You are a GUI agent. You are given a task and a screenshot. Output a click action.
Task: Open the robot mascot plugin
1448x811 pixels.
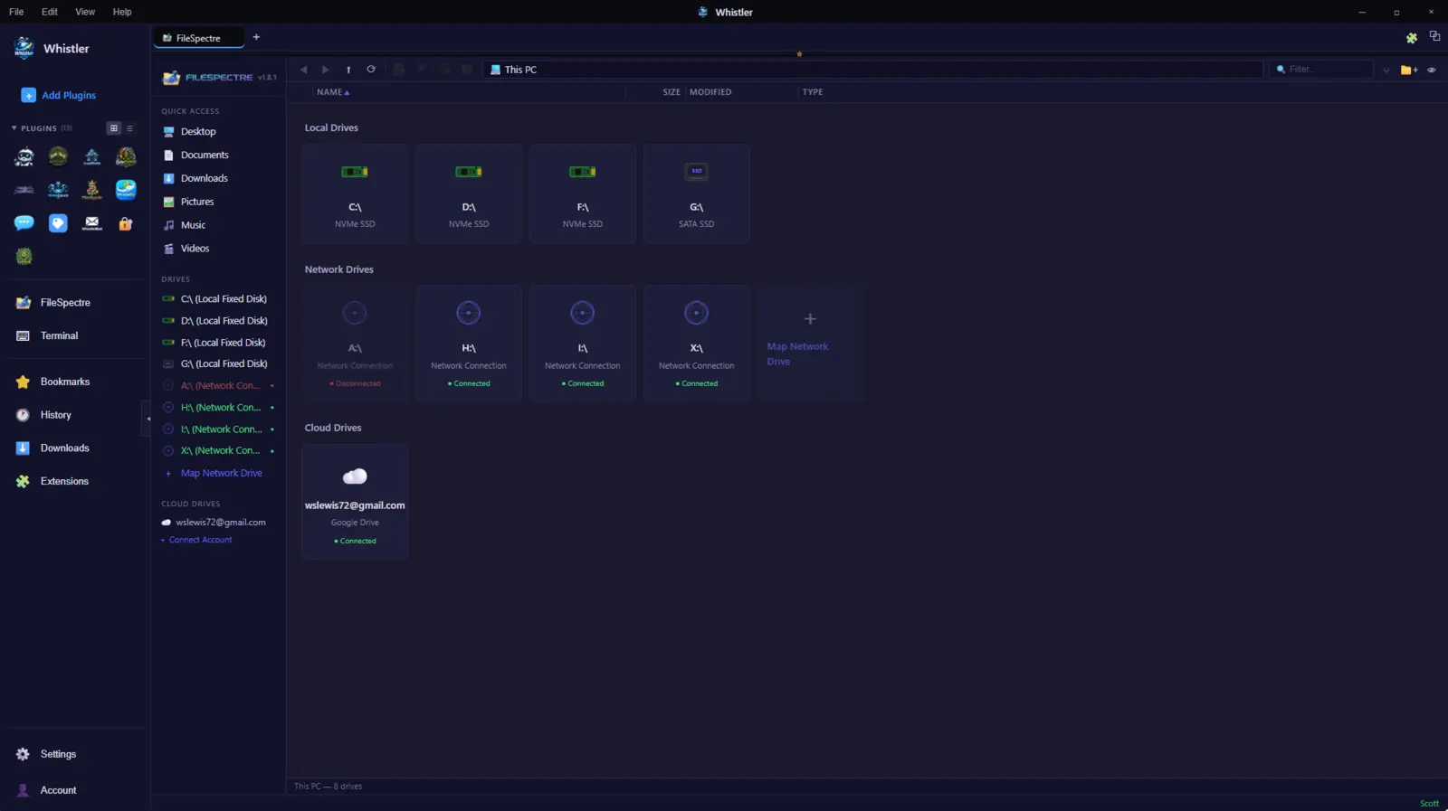pyautogui.click(x=24, y=157)
